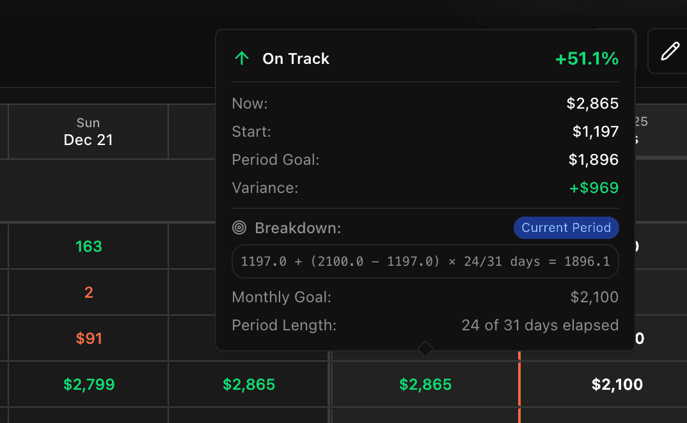687x423 pixels.
Task: Select the $2,799 total cell
Action: tap(88, 384)
